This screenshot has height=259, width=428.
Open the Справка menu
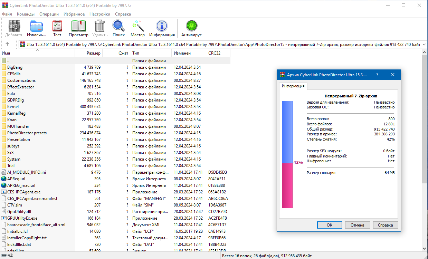tap(123, 14)
